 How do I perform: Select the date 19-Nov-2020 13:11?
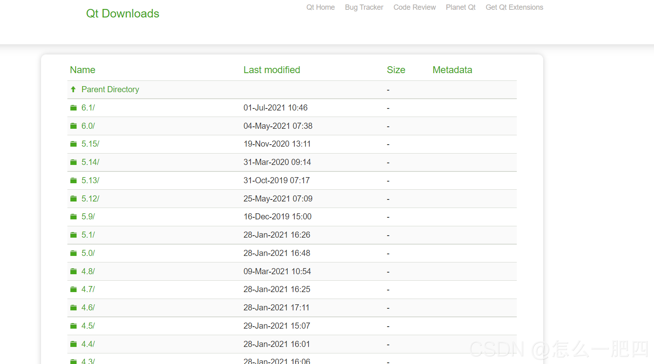click(x=277, y=144)
